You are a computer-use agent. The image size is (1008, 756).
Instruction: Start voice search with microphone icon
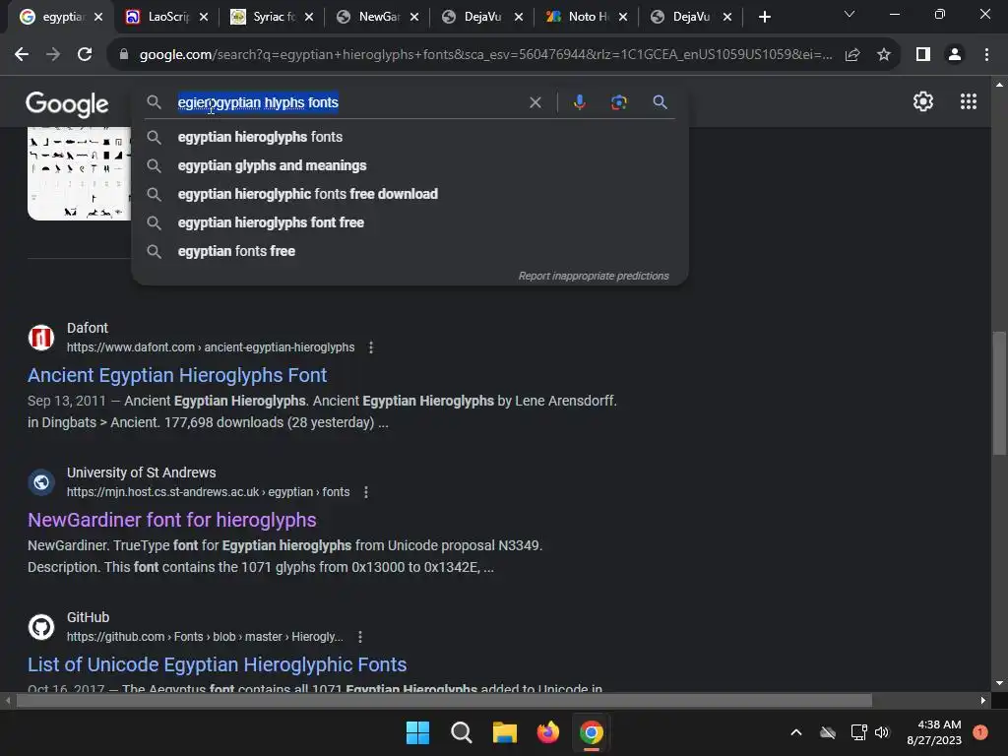pyautogui.click(x=579, y=102)
